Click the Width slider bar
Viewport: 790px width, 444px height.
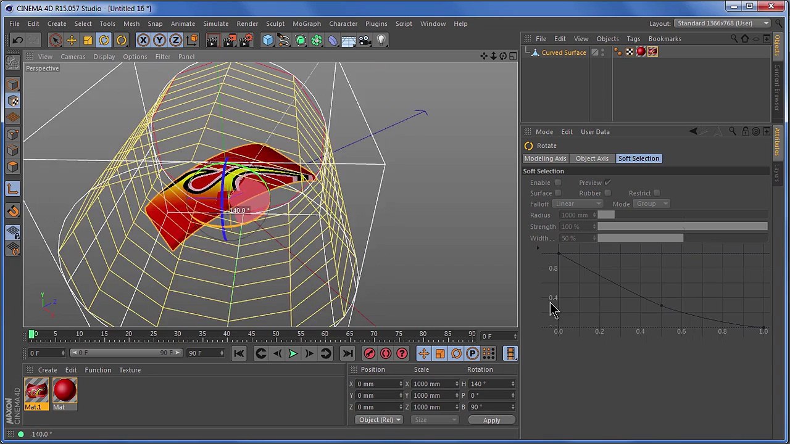[x=683, y=238]
